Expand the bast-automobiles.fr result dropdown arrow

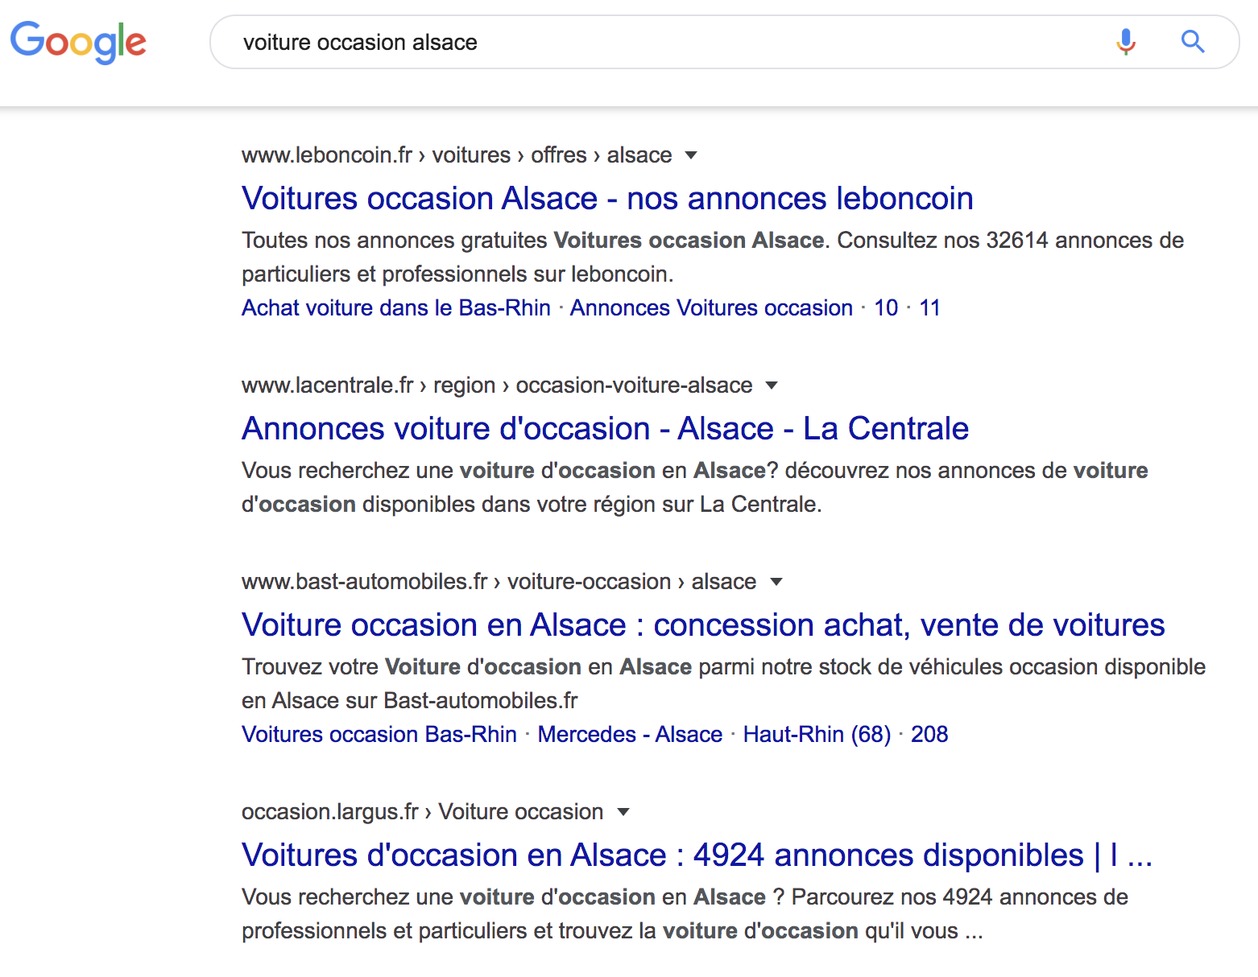[x=776, y=582]
